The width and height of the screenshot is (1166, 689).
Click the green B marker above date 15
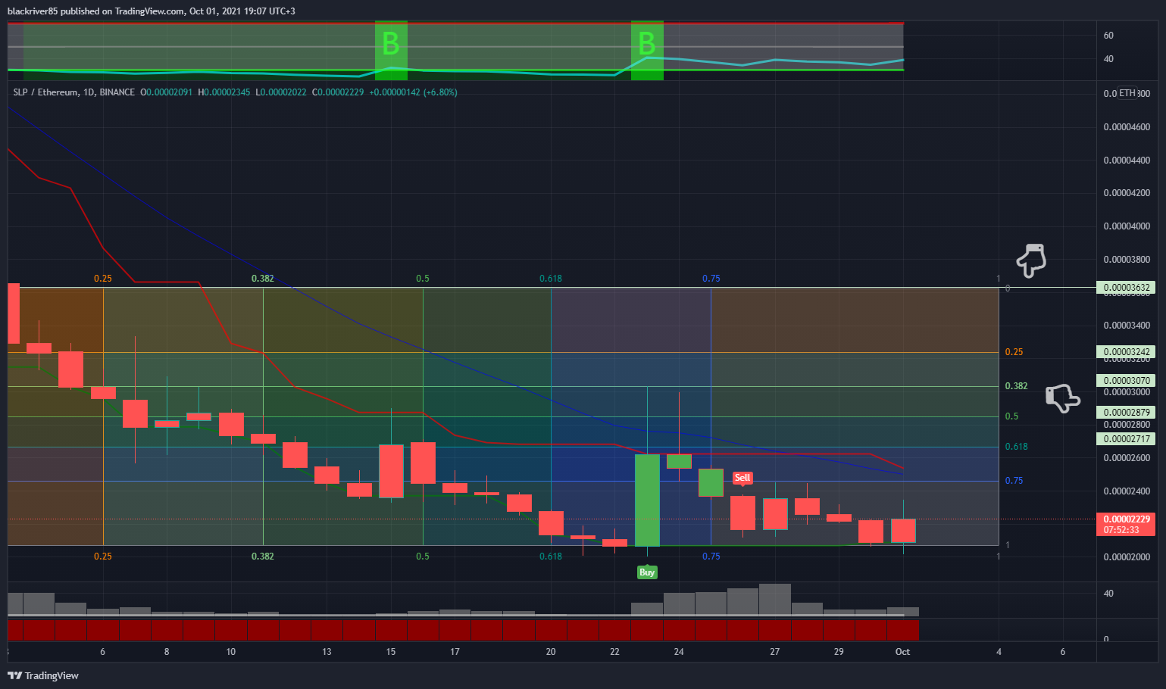point(391,44)
